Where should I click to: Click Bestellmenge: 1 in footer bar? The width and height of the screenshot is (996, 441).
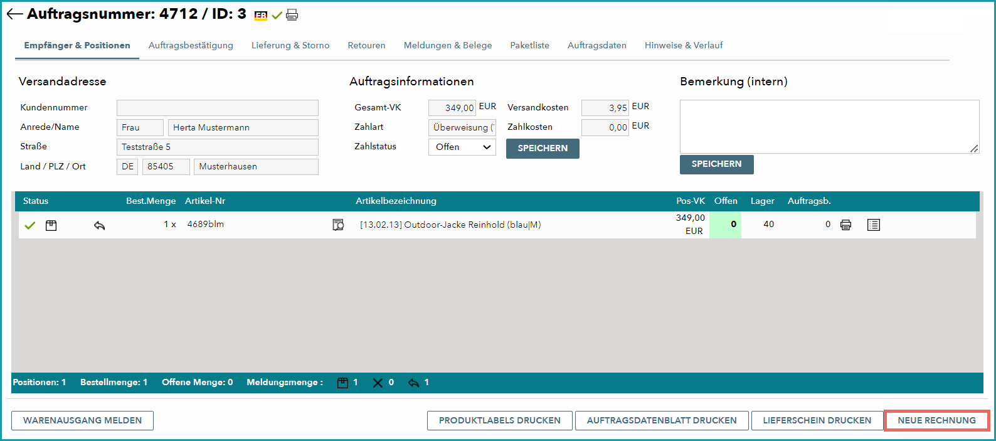[x=114, y=383]
